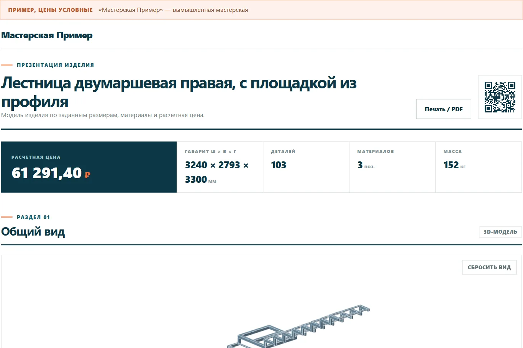Click the subtitle starting with Модель изделия
The image size is (523, 348).
[103, 115]
